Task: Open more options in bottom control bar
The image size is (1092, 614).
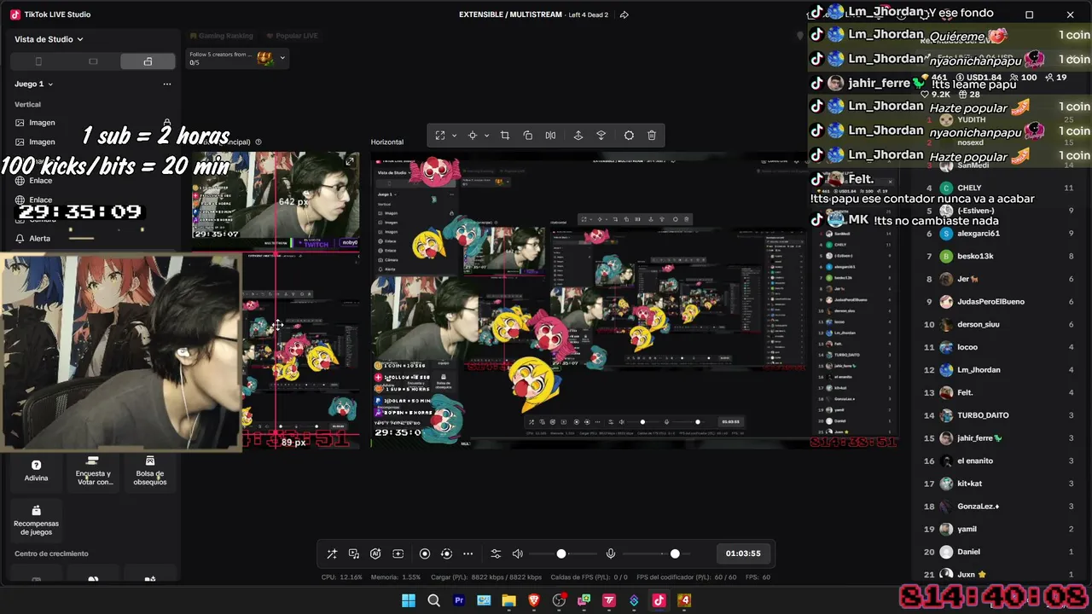Action: point(468,553)
